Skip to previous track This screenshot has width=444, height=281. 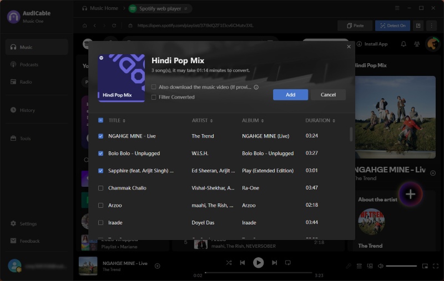[243, 263]
